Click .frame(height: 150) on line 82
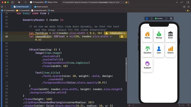The image size is (191, 107). click(38, 99)
